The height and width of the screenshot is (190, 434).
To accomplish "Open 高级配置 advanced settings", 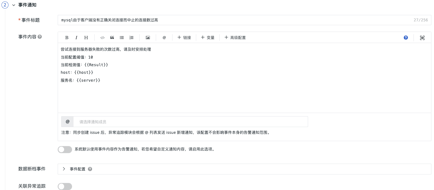I will 235,37.
